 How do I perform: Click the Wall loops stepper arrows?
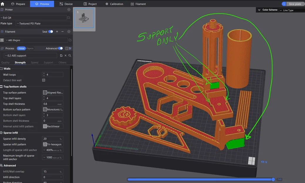44,75
